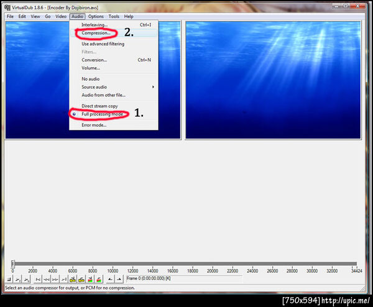Click the timeline position slider handle
This screenshot has height=307, width=373.
tap(13, 264)
